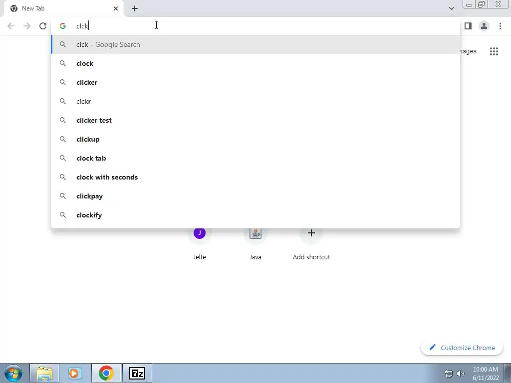
Task: Click the network tray icon
Action: [449, 374]
